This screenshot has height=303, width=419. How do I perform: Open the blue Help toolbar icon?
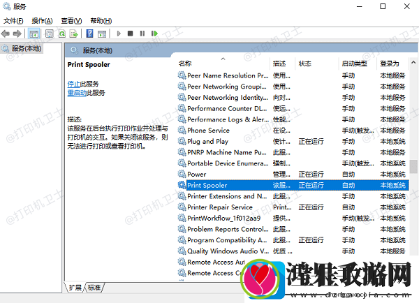[x=90, y=34]
